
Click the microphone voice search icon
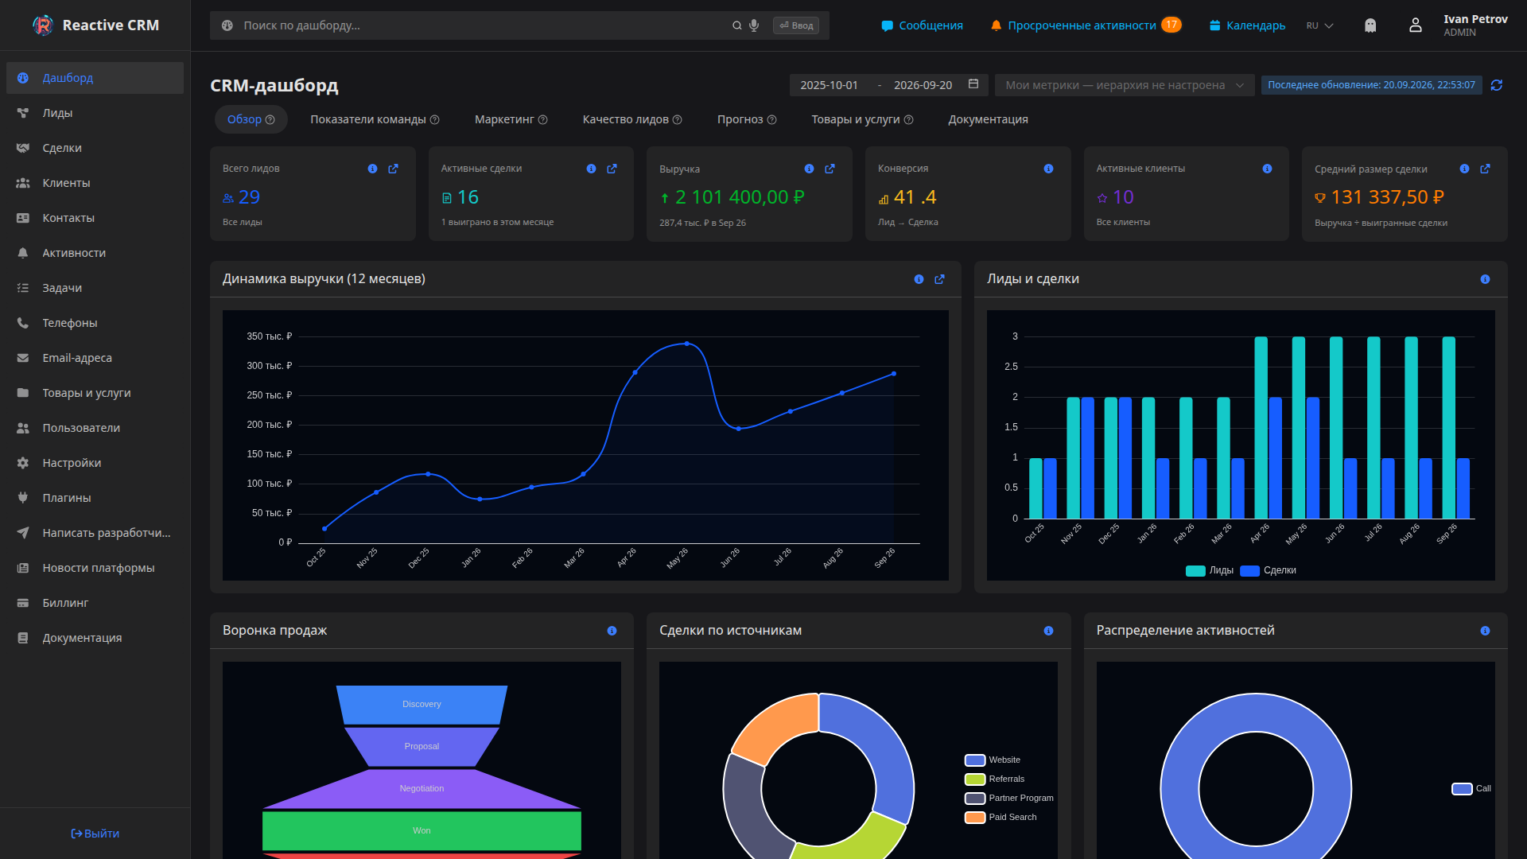coord(754,25)
